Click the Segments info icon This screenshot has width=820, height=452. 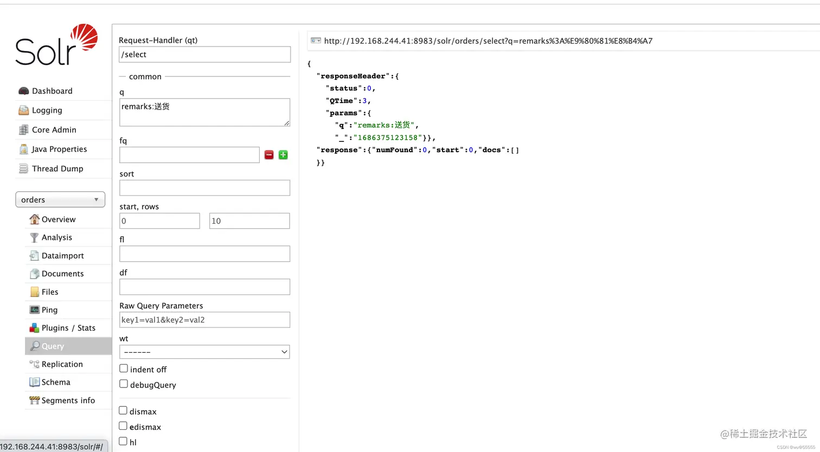[x=34, y=401]
